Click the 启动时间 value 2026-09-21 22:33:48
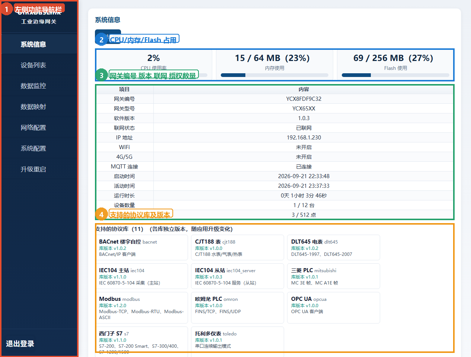The image size is (471, 357). coord(304,176)
